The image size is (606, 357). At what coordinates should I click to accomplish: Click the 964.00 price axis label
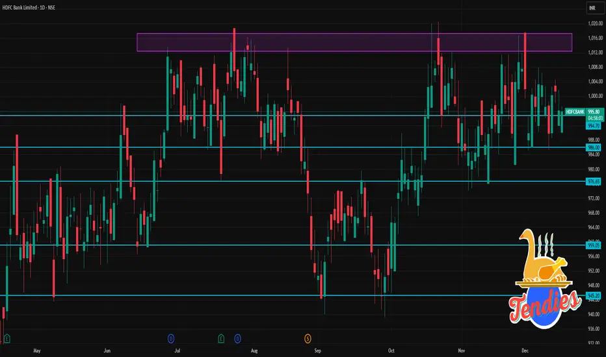click(x=594, y=227)
